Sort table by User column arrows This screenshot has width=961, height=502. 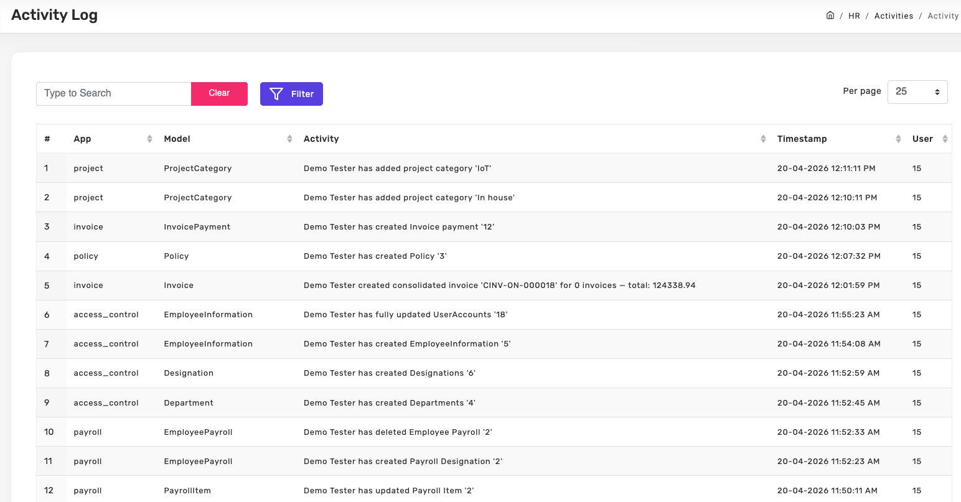click(x=945, y=139)
